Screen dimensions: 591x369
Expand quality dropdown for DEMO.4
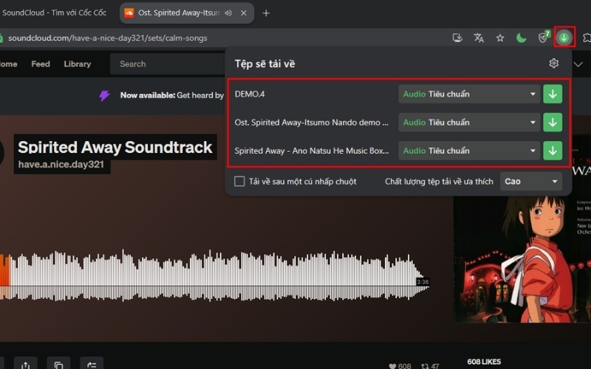[x=468, y=94]
